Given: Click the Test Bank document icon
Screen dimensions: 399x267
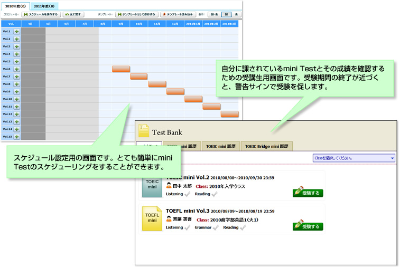Looking at the screenshot, I should (144, 130).
